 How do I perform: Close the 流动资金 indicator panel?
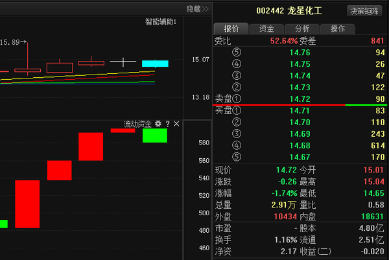pyautogui.click(x=176, y=124)
